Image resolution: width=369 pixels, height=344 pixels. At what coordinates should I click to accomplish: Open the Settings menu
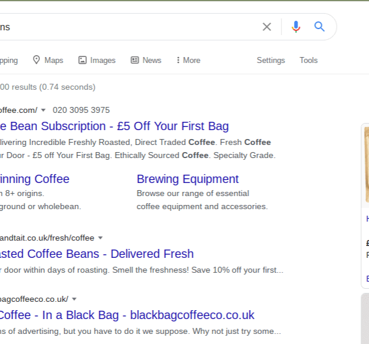(271, 60)
